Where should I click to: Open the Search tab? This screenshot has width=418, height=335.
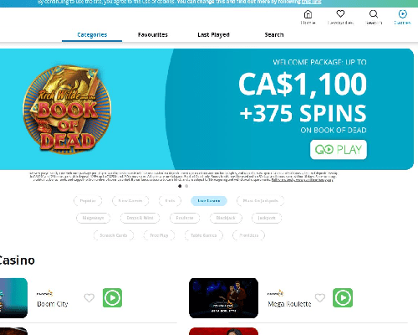274,34
